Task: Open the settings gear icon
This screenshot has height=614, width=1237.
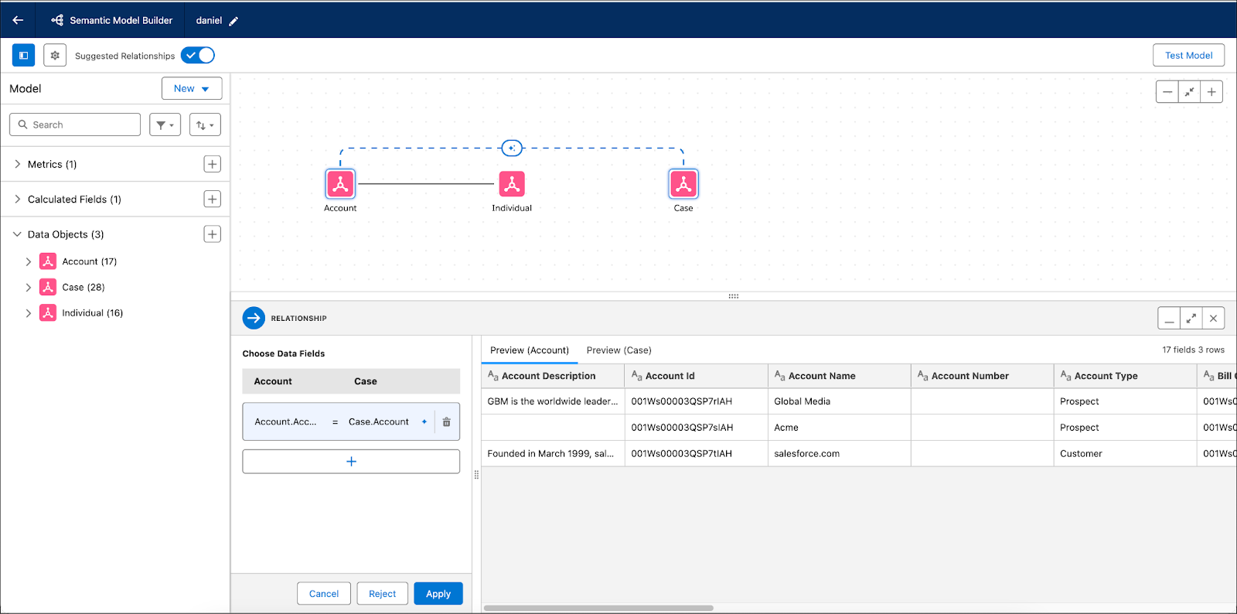Action: click(55, 56)
